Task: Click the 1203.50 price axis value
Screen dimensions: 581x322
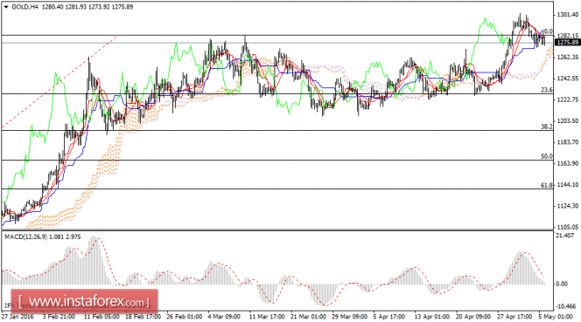Action: point(568,121)
